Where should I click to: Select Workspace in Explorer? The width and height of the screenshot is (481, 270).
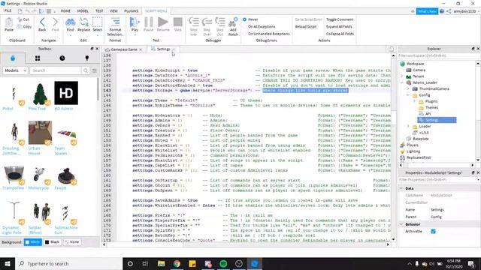(x=415, y=64)
